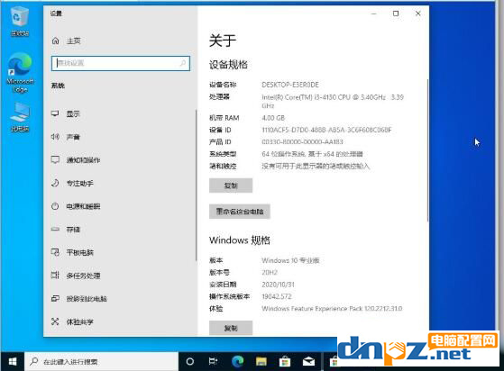Click the 关于 page title
The image size is (504, 371).
point(223,41)
